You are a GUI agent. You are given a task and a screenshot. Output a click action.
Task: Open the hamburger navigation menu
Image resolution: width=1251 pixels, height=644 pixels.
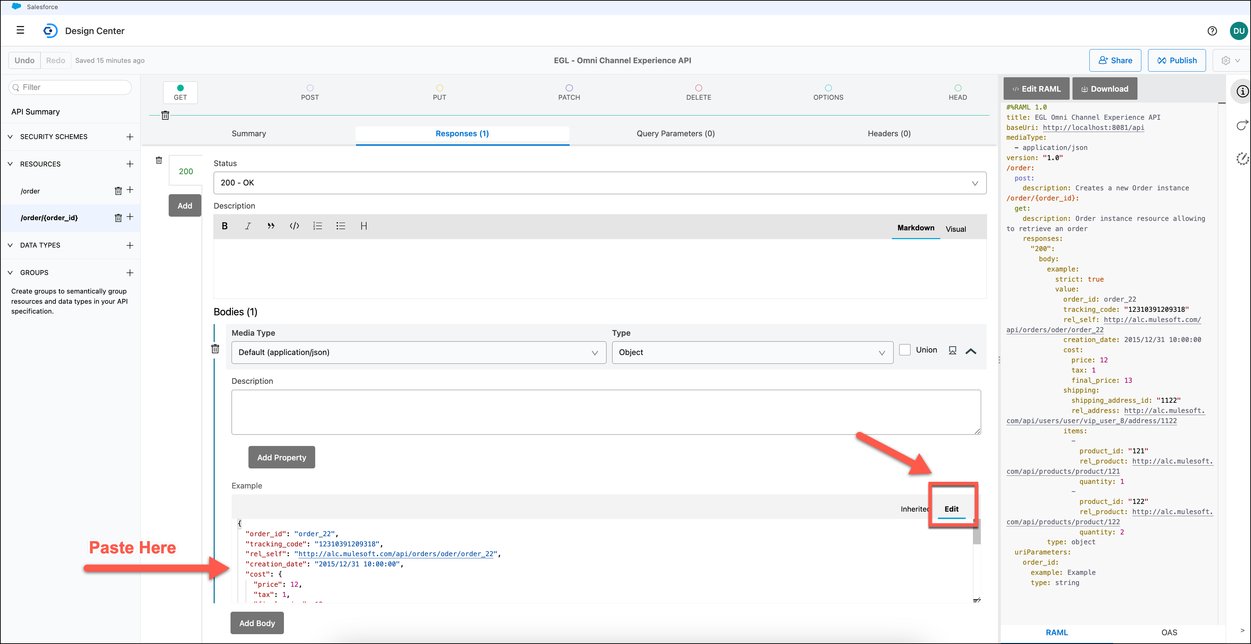click(x=20, y=30)
